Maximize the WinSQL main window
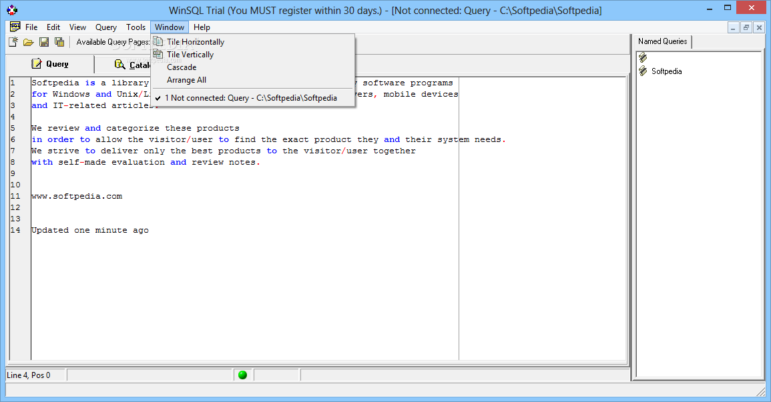Viewport: 771px width, 402px height. click(728, 8)
